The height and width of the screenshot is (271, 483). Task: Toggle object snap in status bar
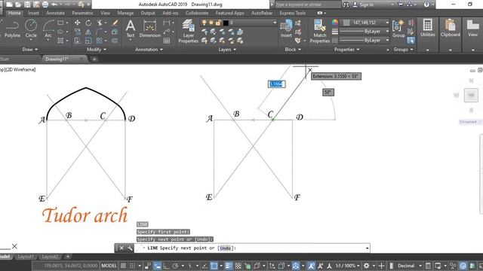[x=214, y=266]
